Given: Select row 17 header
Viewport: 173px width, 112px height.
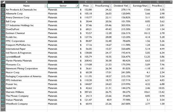Looking at the screenshot, I should (x=3, y=10).
